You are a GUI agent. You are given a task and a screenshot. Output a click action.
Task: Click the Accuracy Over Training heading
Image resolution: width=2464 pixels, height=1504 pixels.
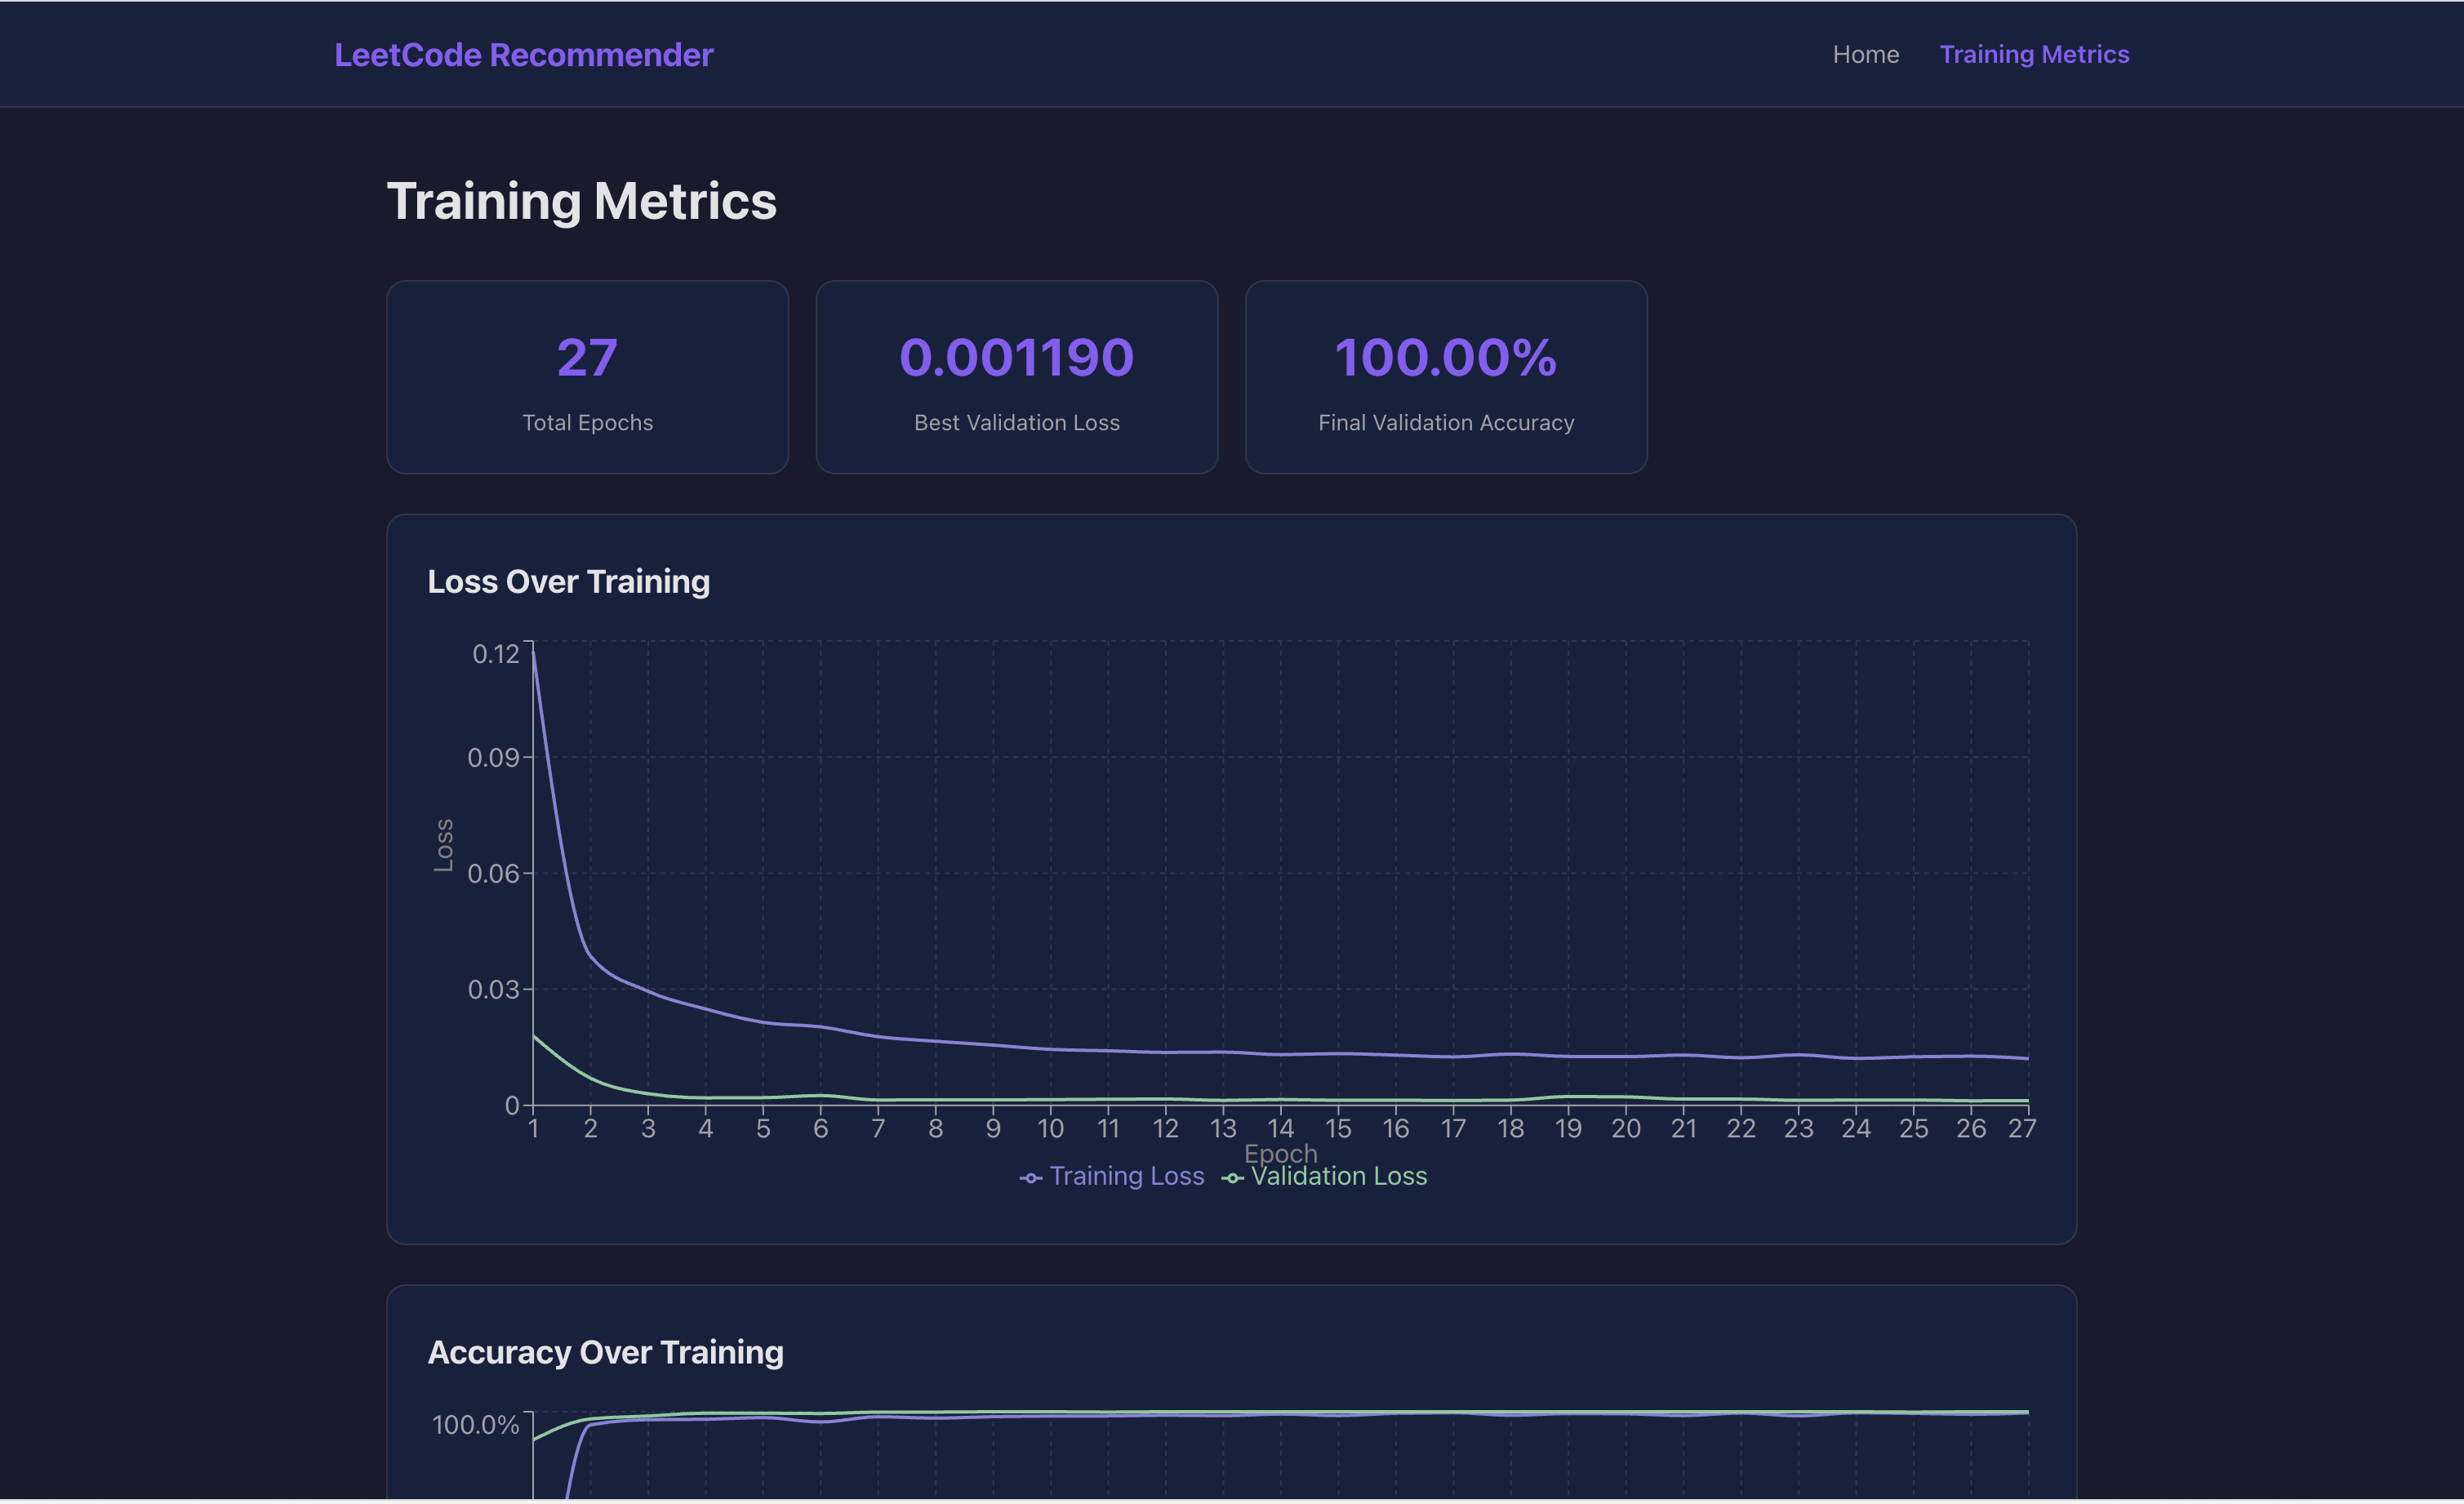[605, 1352]
